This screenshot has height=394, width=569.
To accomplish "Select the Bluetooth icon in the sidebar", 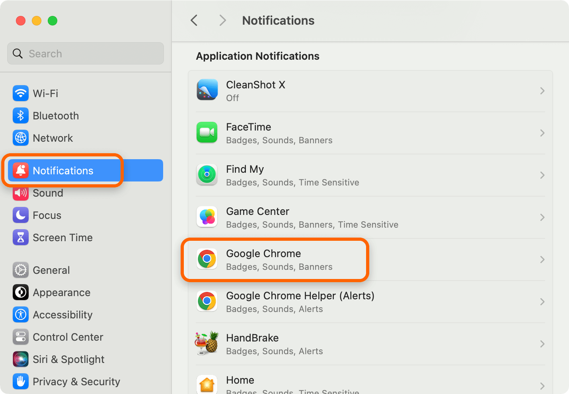I will click(x=21, y=116).
